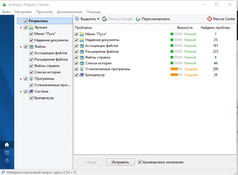
Task: Click severity bar of Меню "Пуск" row
Action: pos(177,34)
